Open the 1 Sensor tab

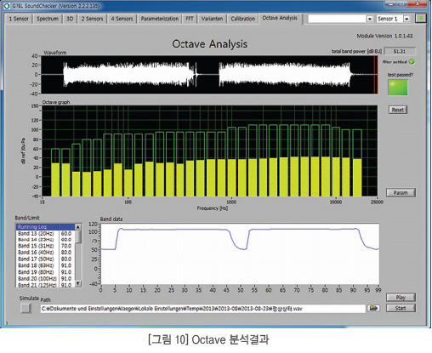pos(19,19)
